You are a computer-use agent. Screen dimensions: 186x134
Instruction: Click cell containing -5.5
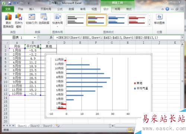pyautogui.click(x=33, y=50)
